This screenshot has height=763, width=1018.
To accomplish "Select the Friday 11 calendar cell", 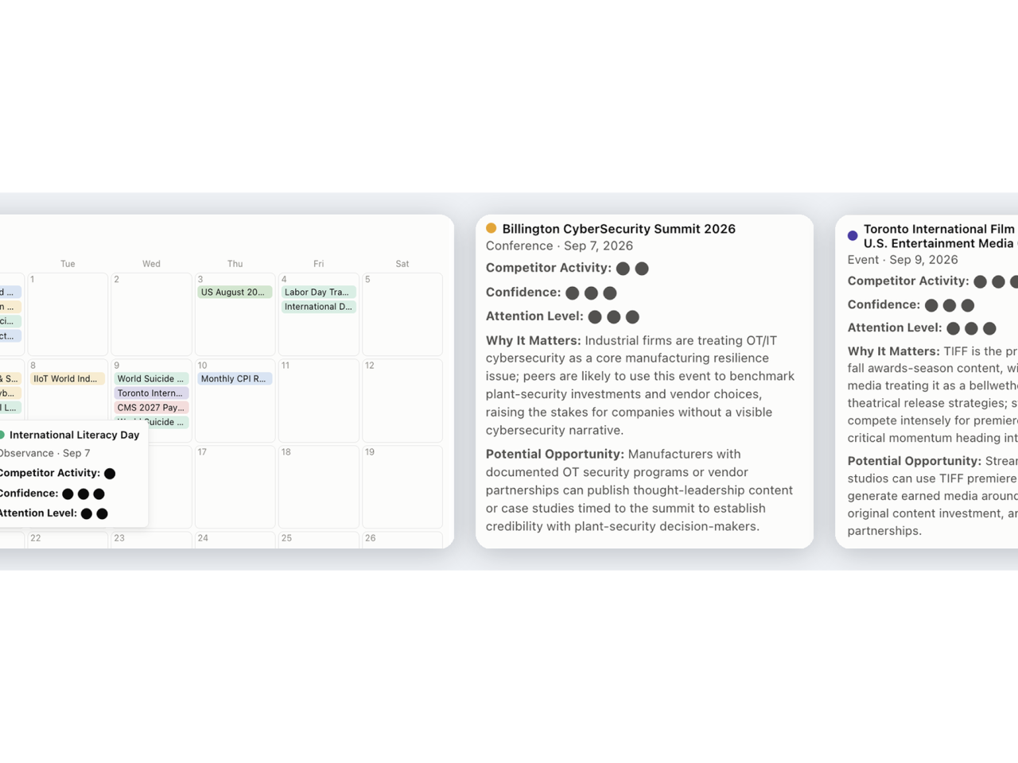I will click(x=319, y=401).
